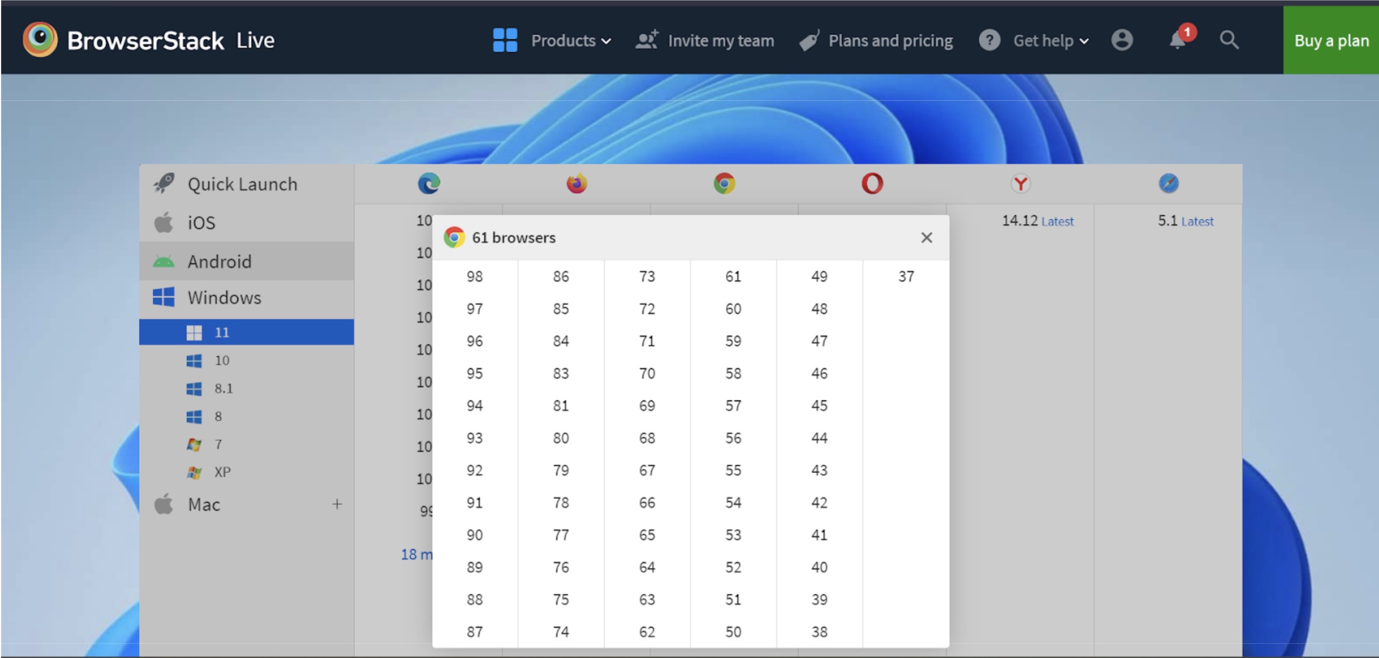Select the Safari browser icon
1379x658 pixels.
1170,183
